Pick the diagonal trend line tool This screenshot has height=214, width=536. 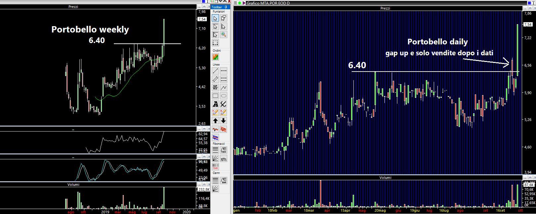pos(215,71)
